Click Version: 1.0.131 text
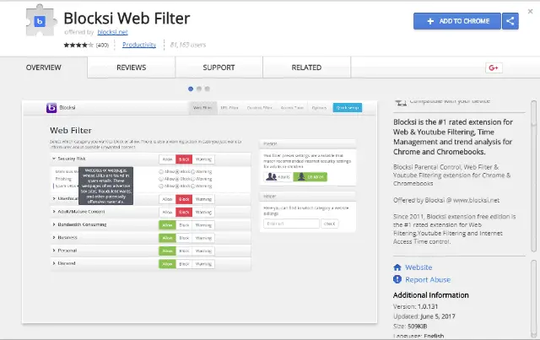This screenshot has width=540, height=340. (x=415, y=306)
